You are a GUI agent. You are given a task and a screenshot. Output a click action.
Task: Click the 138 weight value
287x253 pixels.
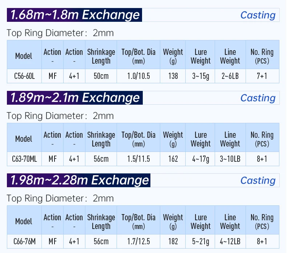pos(173,76)
